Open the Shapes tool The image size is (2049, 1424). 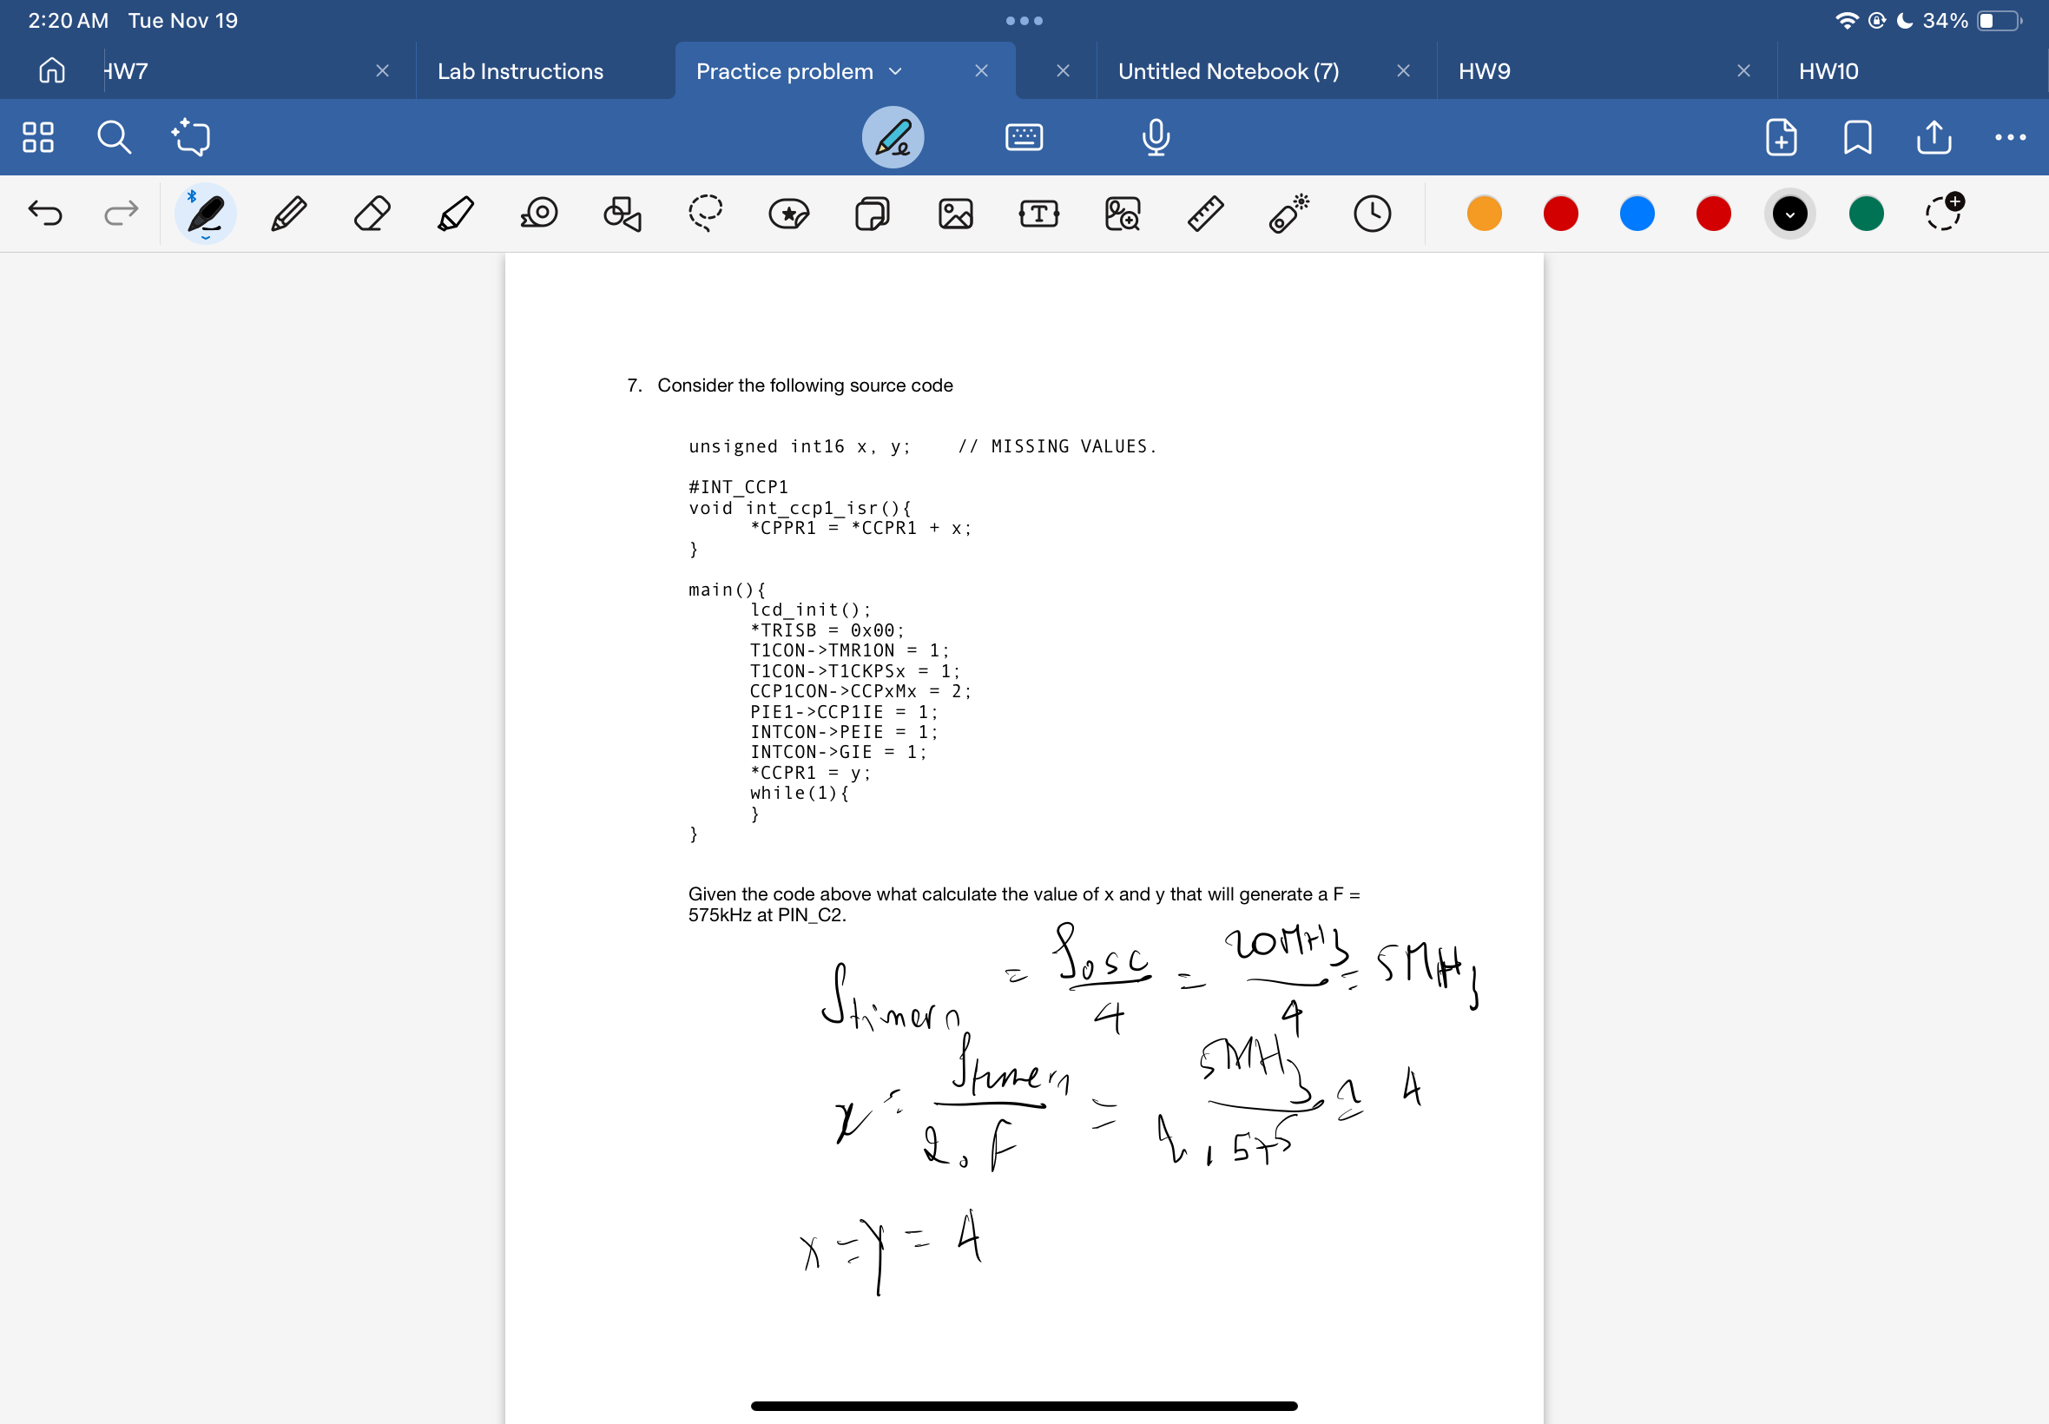(620, 213)
